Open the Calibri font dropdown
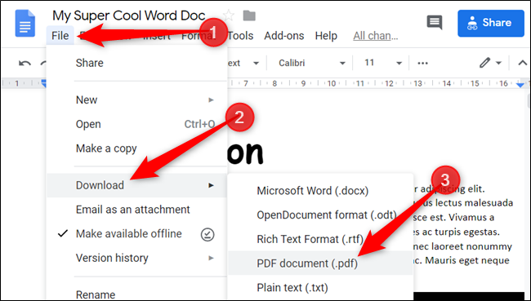This screenshot has width=531, height=301. [x=311, y=64]
